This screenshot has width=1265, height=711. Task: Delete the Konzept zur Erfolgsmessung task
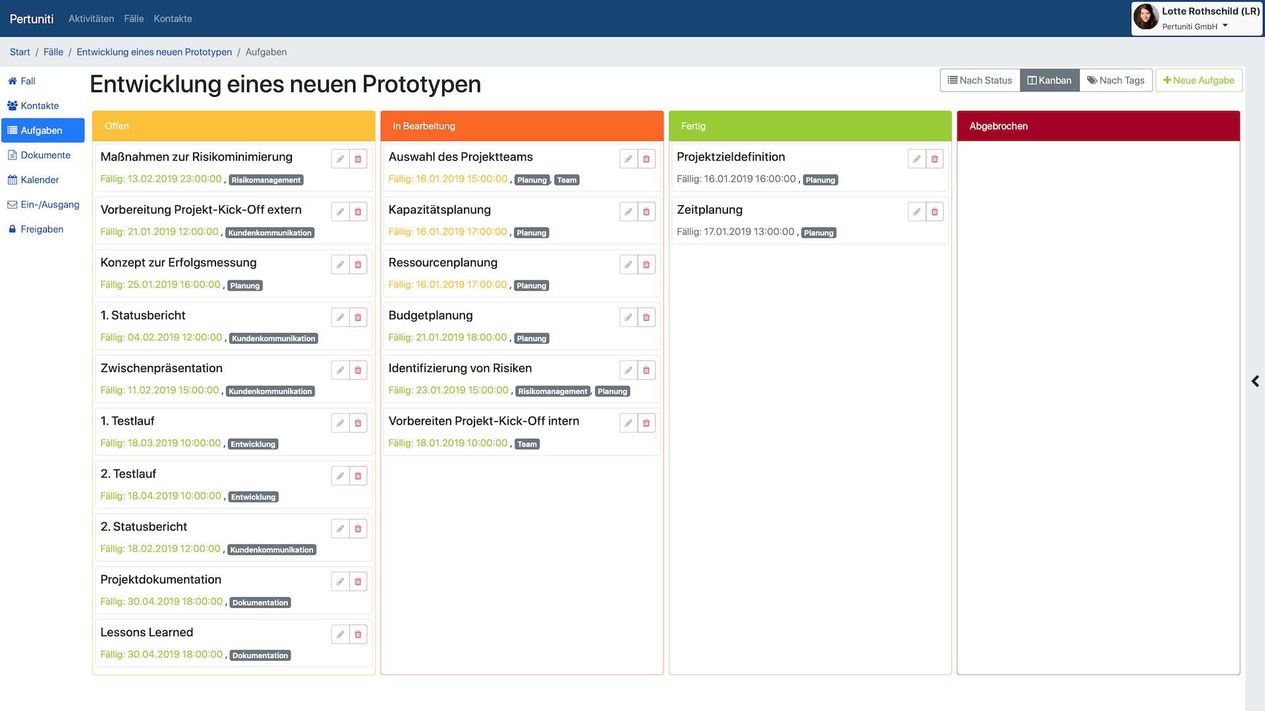(358, 265)
